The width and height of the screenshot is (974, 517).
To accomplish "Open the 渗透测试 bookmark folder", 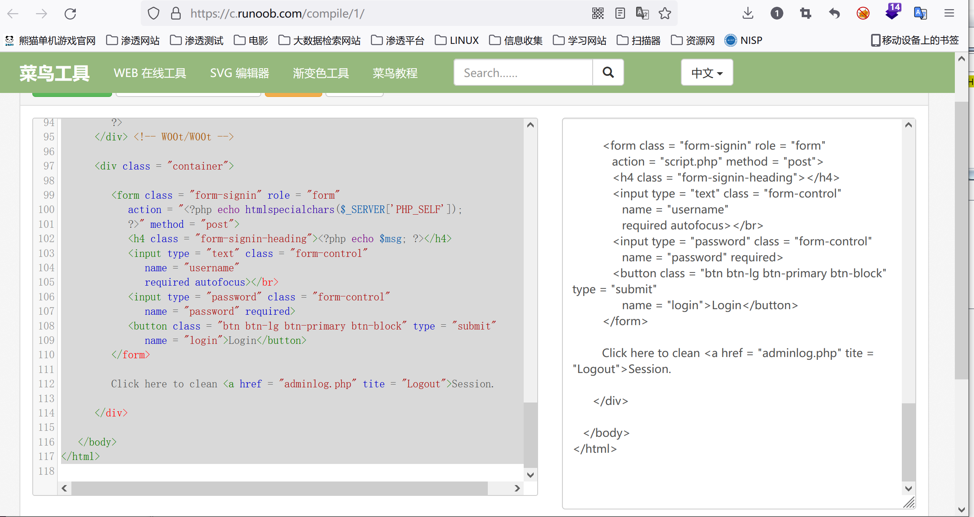I will [x=197, y=40].
